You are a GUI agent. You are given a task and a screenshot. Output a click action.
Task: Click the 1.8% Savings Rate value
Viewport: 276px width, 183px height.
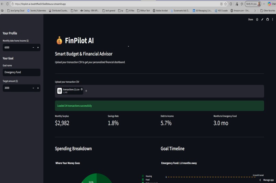pos(113,123)
